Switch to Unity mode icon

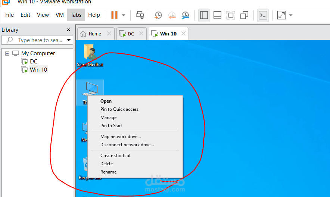click(x=245, y=15)
